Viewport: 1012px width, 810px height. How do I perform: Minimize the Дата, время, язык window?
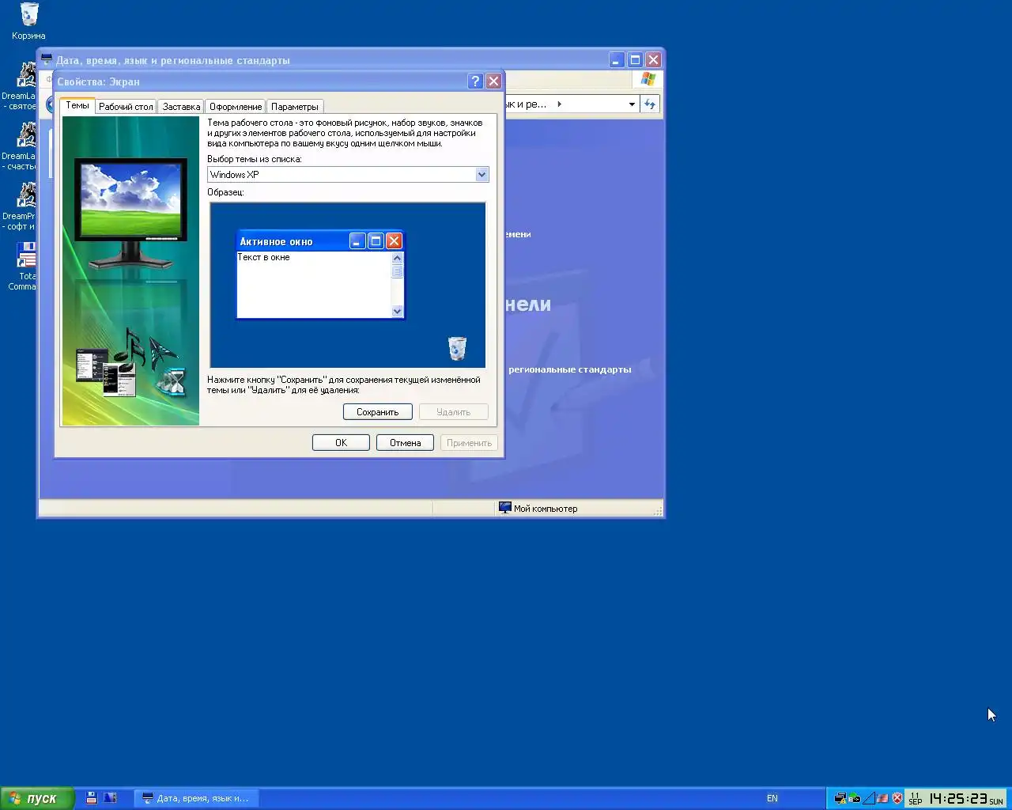(x=617, y=59)
